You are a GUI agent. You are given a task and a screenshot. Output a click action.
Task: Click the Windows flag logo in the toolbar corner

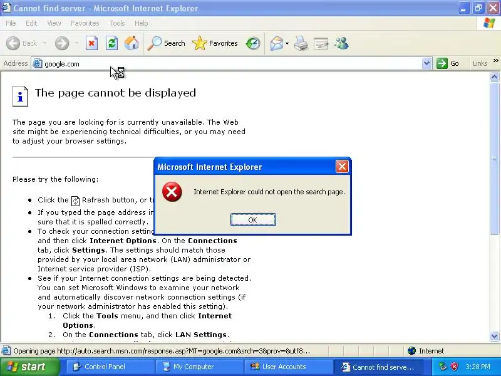pyautogui.click(x=489, y=23)
